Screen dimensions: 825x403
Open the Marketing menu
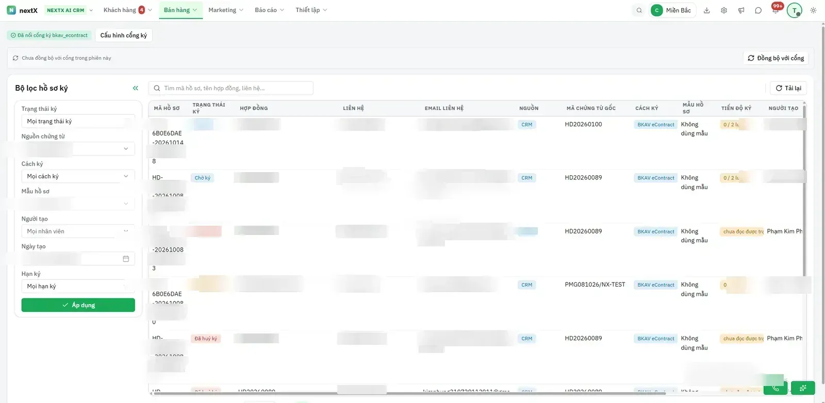[x=226, y=10]
